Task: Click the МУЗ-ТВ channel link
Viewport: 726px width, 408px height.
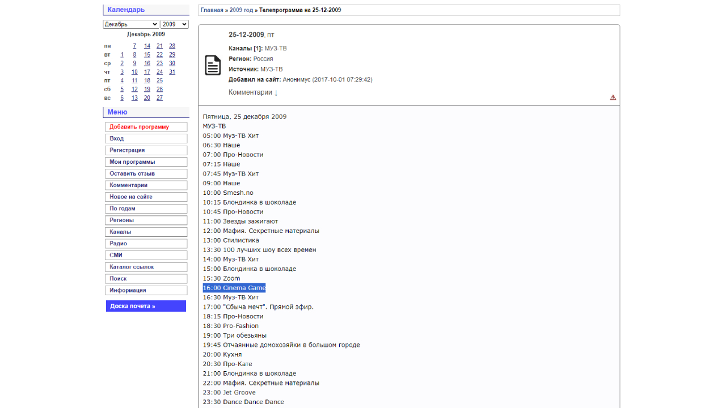Action: coord(276,49)
